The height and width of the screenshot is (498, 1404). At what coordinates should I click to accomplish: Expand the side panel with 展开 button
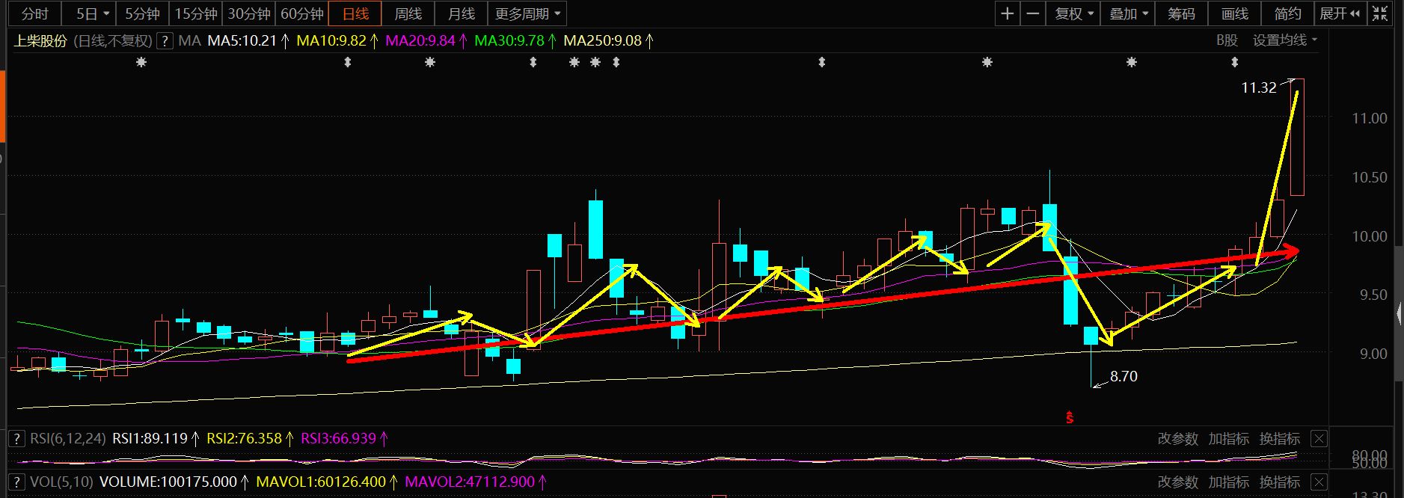pyautogui.click(x=1339, y=13)
